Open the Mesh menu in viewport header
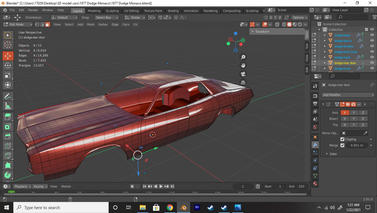 coord(91,24)
